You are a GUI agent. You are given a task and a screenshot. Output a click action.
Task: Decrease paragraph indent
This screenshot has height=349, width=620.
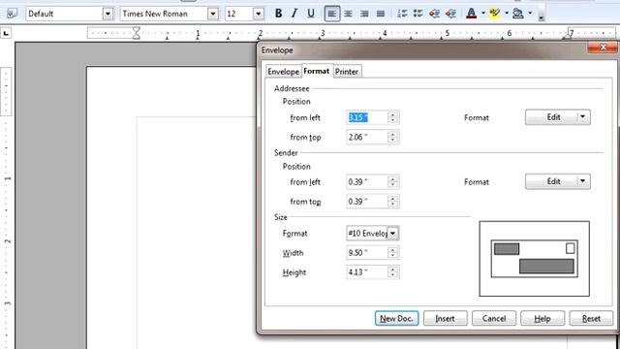click(x=434, y=14)
